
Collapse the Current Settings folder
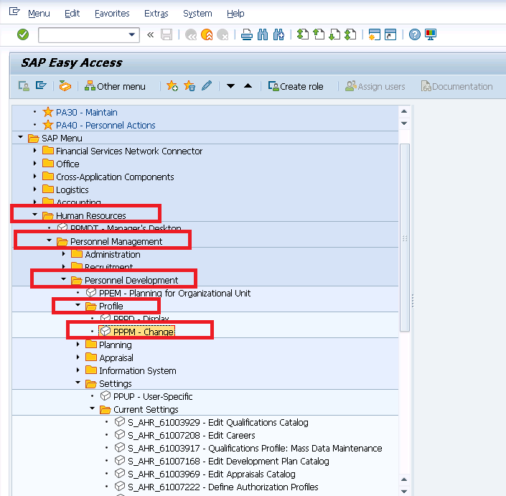pyautogui.click(x=93, y=408)
